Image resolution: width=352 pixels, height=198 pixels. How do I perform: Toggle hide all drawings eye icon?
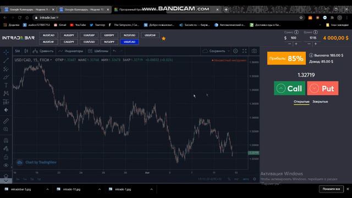[6, 165]
